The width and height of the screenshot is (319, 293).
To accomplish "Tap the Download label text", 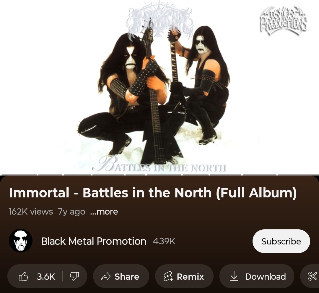I will point(266,276).
